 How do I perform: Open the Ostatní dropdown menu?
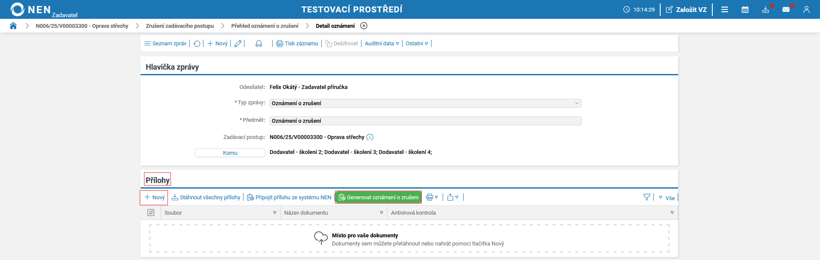pyautogui.click(x=417, y=44)
